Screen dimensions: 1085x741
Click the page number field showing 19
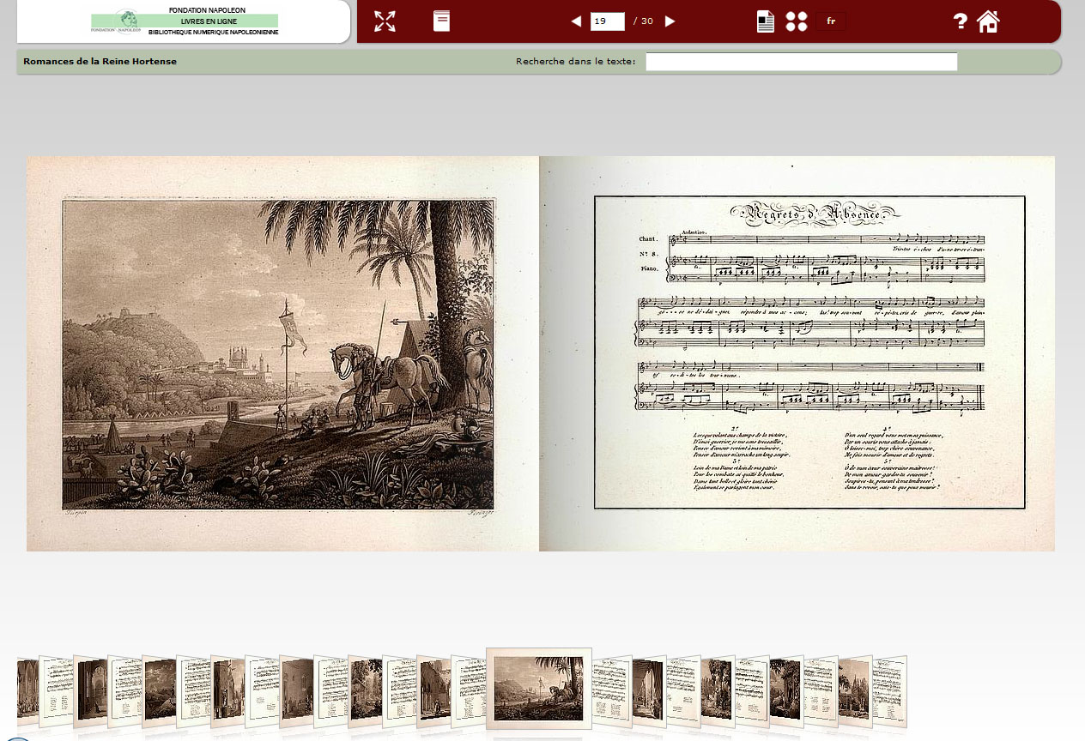pyautogui.click(x=608, y=21)
